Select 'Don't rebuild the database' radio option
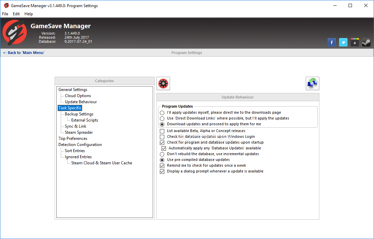 coord(162,154)
